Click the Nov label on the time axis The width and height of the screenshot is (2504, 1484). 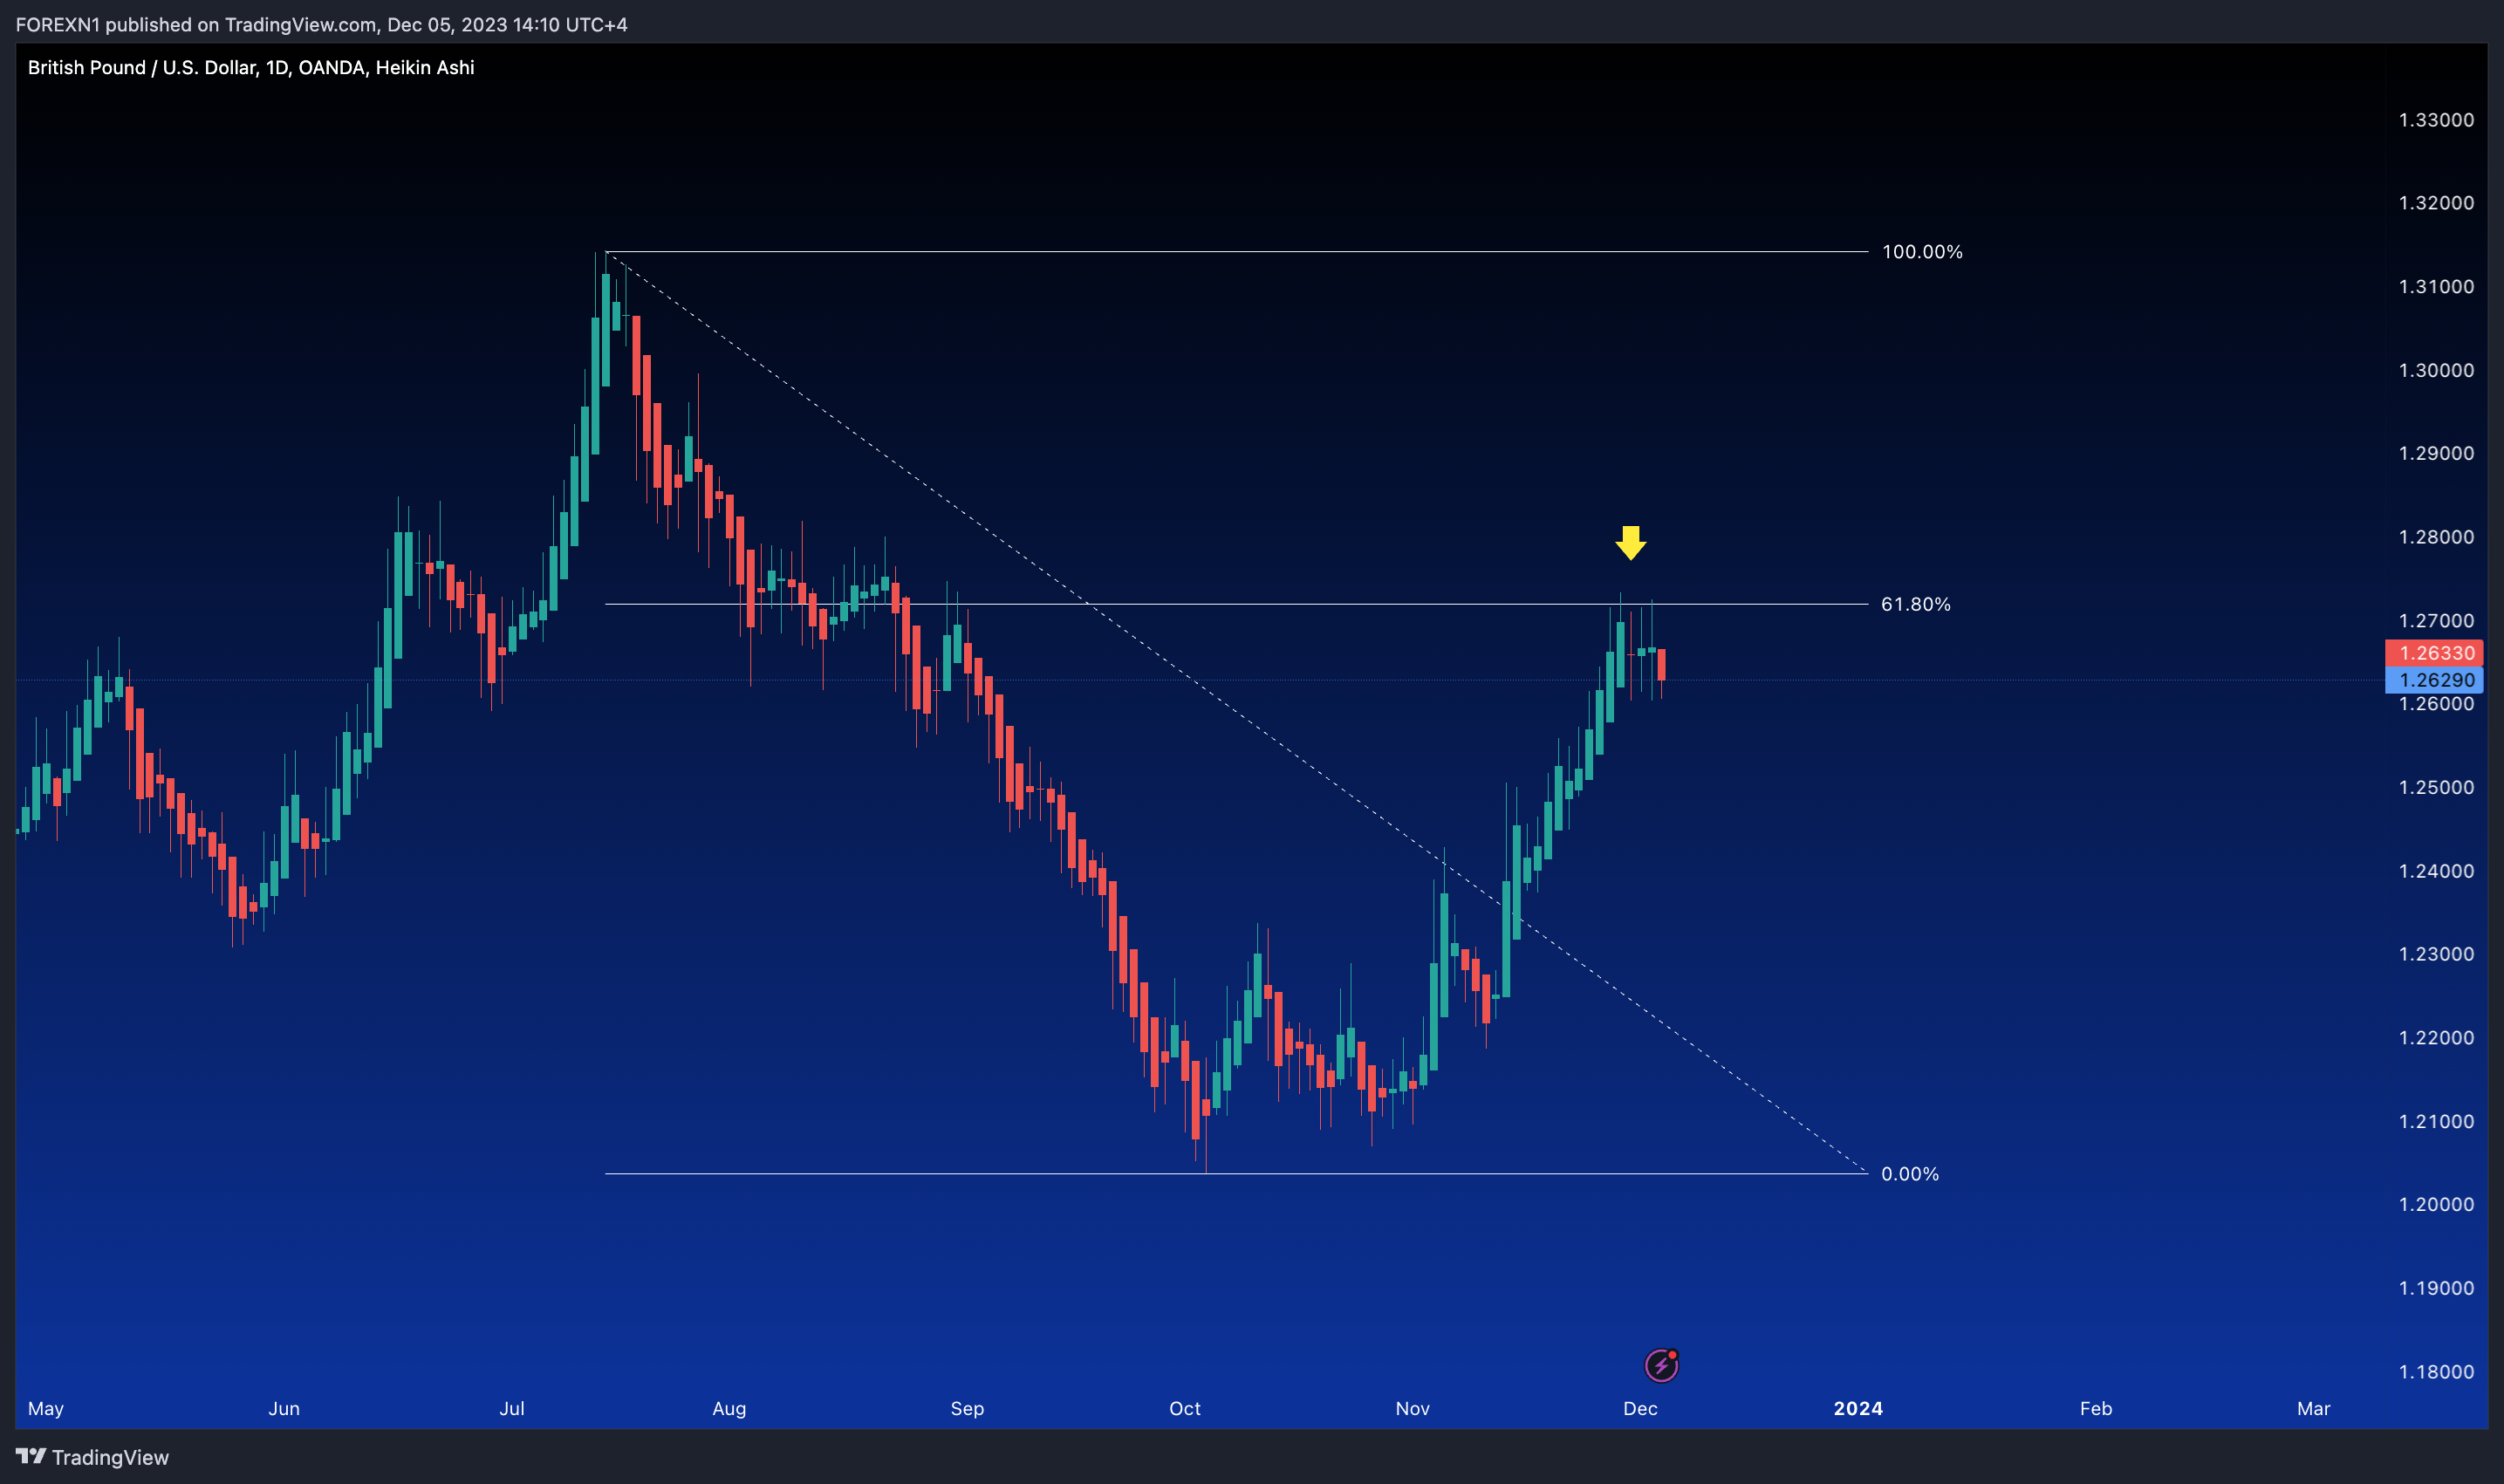tap(1412, 1409)
